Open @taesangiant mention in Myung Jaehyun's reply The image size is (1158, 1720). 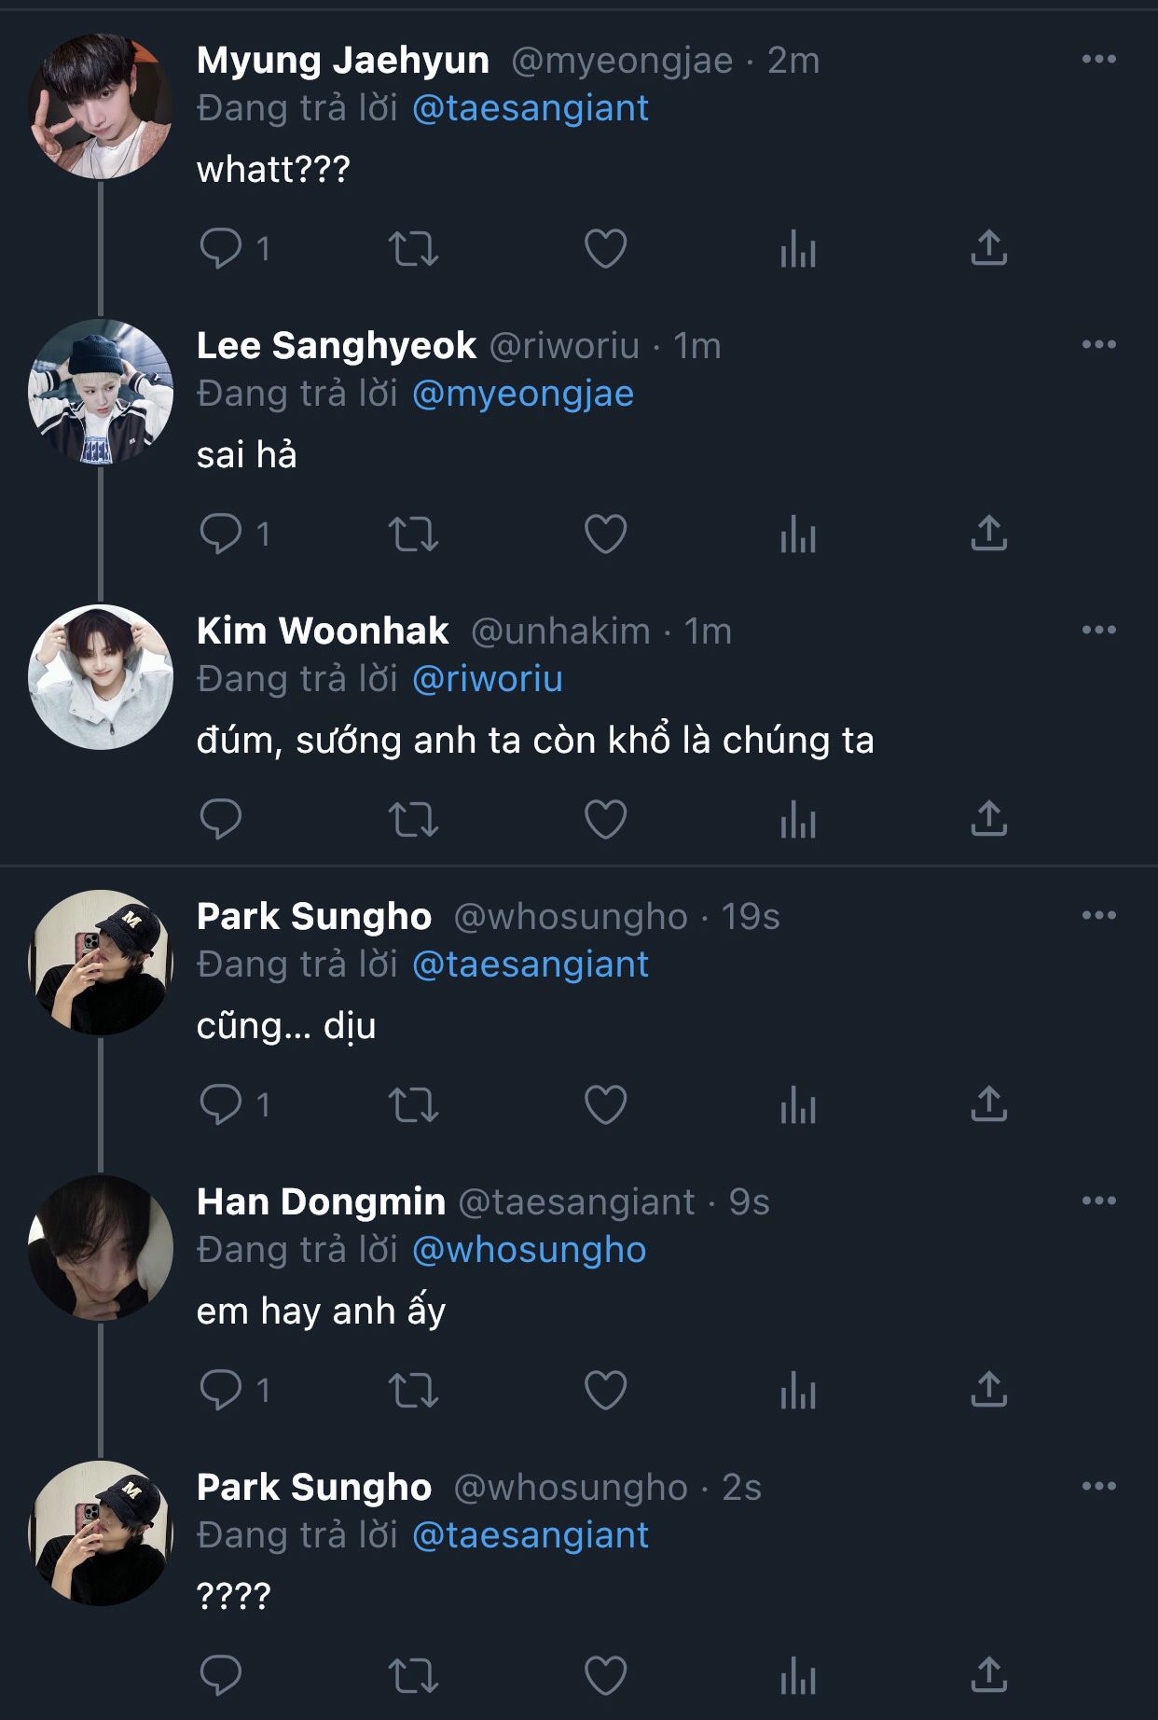(530, 108)
